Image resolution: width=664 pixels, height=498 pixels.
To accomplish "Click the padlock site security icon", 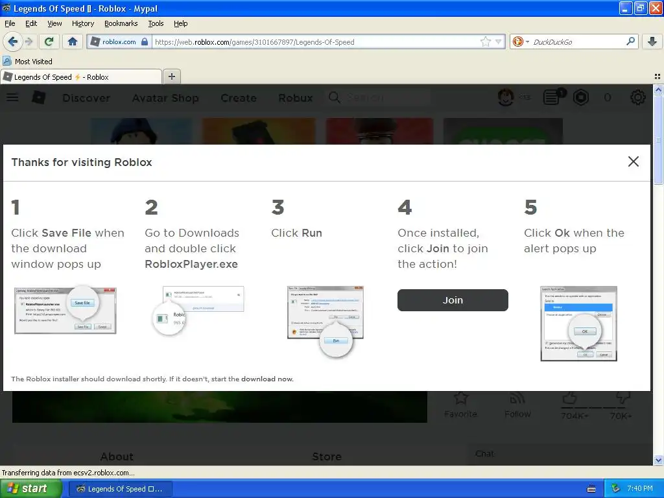I will click(x=145, y=41).
